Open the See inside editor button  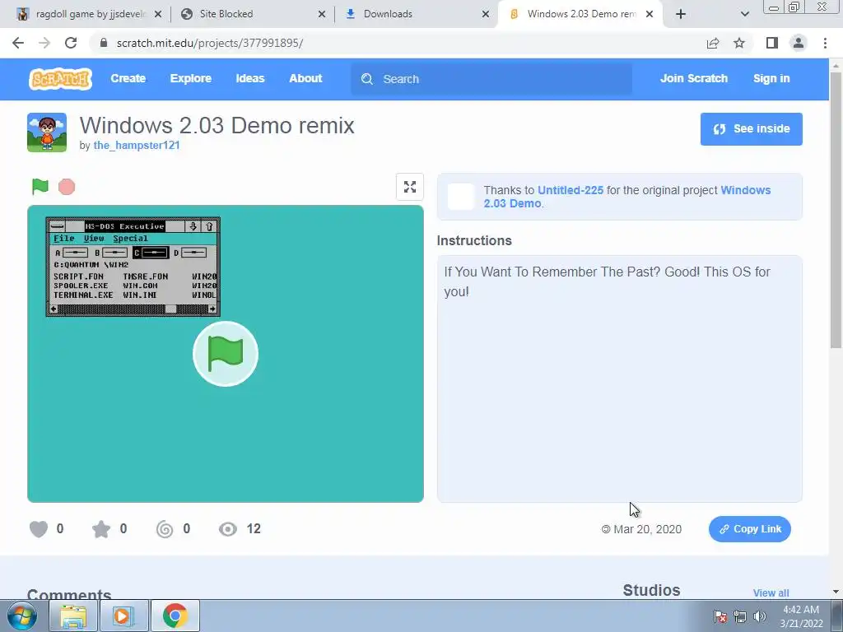coord(751,129)
